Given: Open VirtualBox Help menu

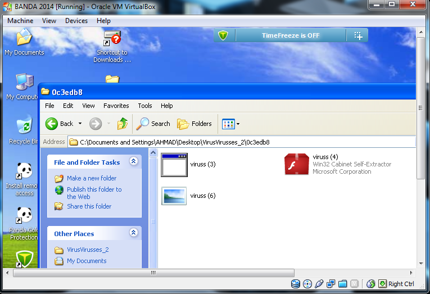Looking at the screenshot, I should click(x=103, y=21).
